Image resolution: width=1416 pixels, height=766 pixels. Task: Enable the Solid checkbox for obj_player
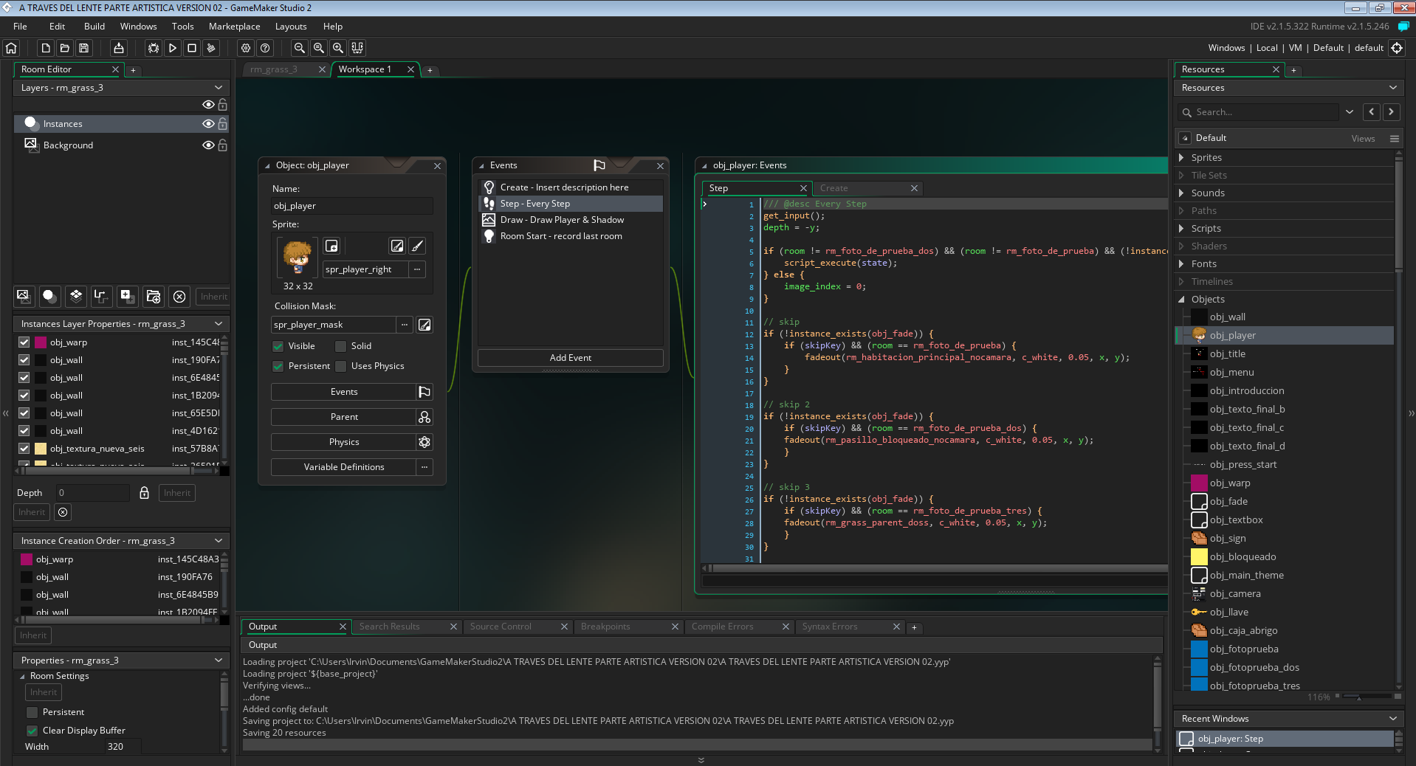[x=340, y=345]
